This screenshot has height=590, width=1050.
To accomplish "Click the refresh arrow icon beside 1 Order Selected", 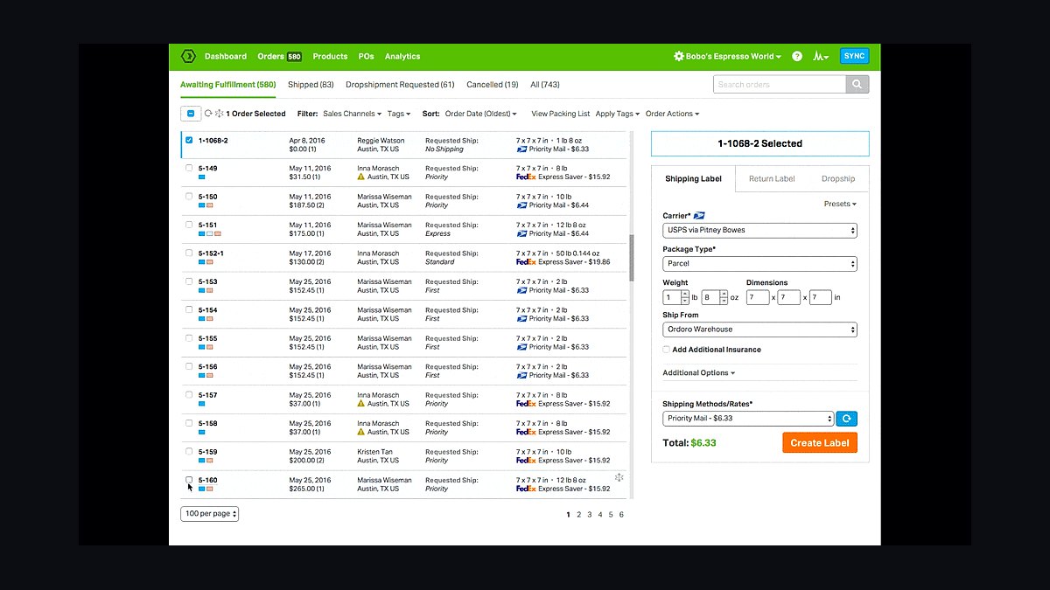I will point(208,114).
